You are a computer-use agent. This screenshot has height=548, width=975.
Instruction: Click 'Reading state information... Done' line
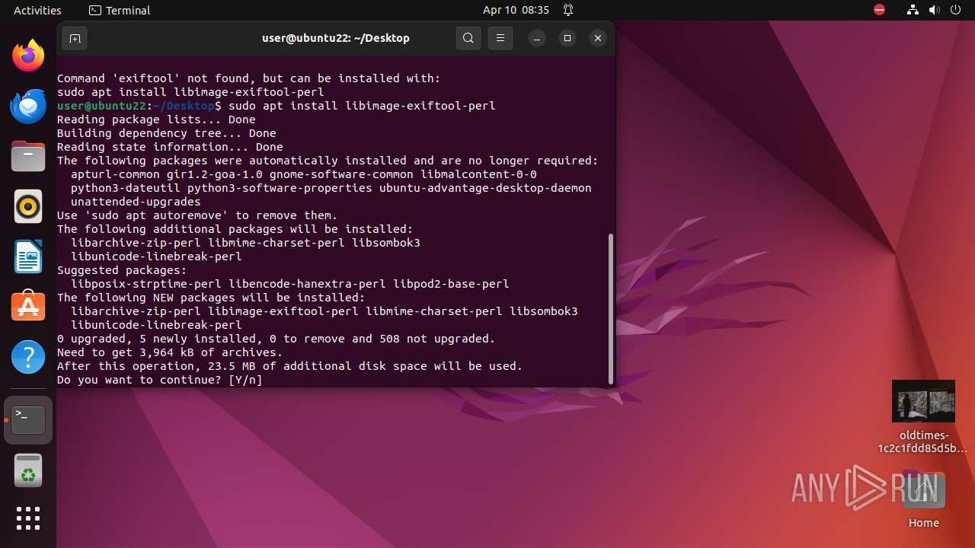pyautogui.click(x=170, y=147)
